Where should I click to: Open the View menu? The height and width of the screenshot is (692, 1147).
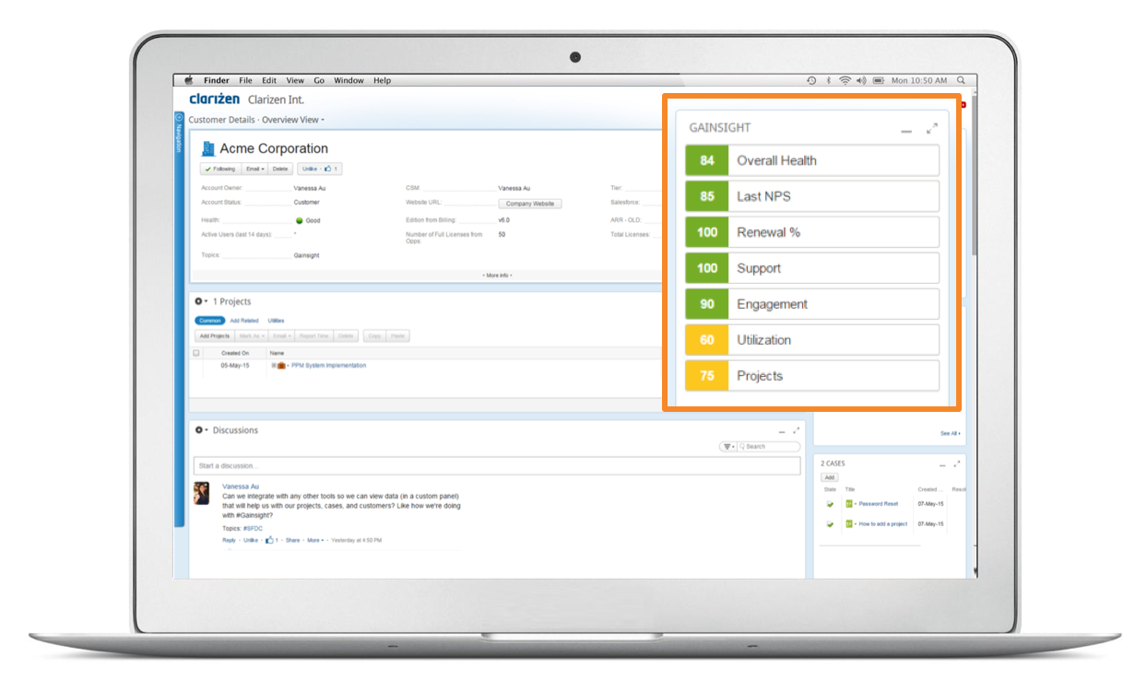295,81
